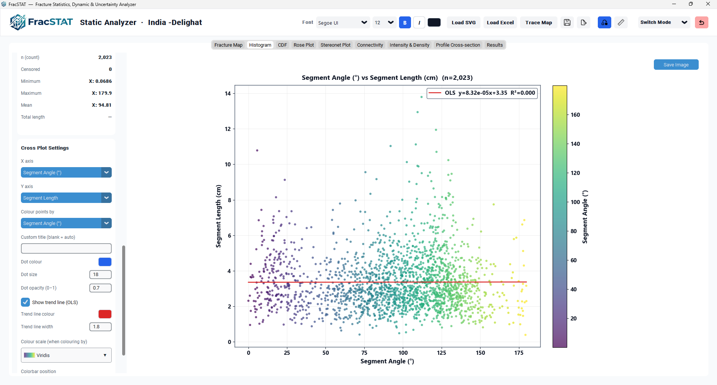Switch to the CDF tab

click(x=282, y=45)
